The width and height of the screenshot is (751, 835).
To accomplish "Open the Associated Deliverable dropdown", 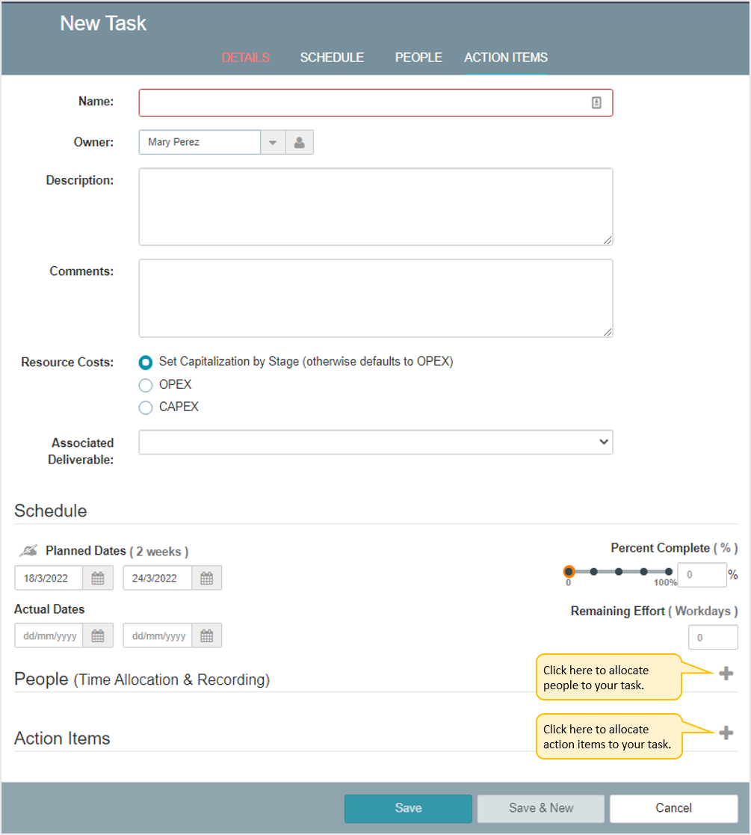I will 376,442.
